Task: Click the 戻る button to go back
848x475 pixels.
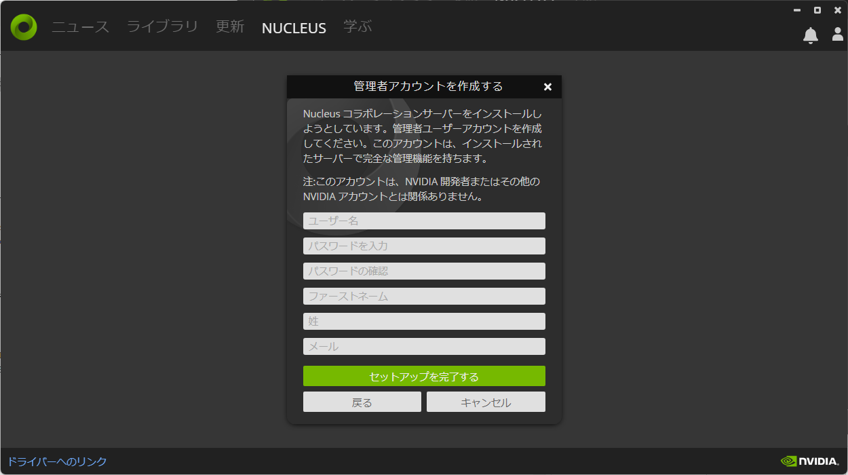Action: [362, 401]
